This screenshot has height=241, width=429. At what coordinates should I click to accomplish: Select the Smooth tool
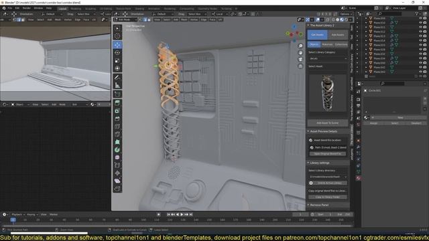117,158
